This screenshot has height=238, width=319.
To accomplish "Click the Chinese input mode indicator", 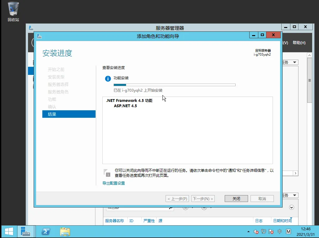I will (280, 231).
